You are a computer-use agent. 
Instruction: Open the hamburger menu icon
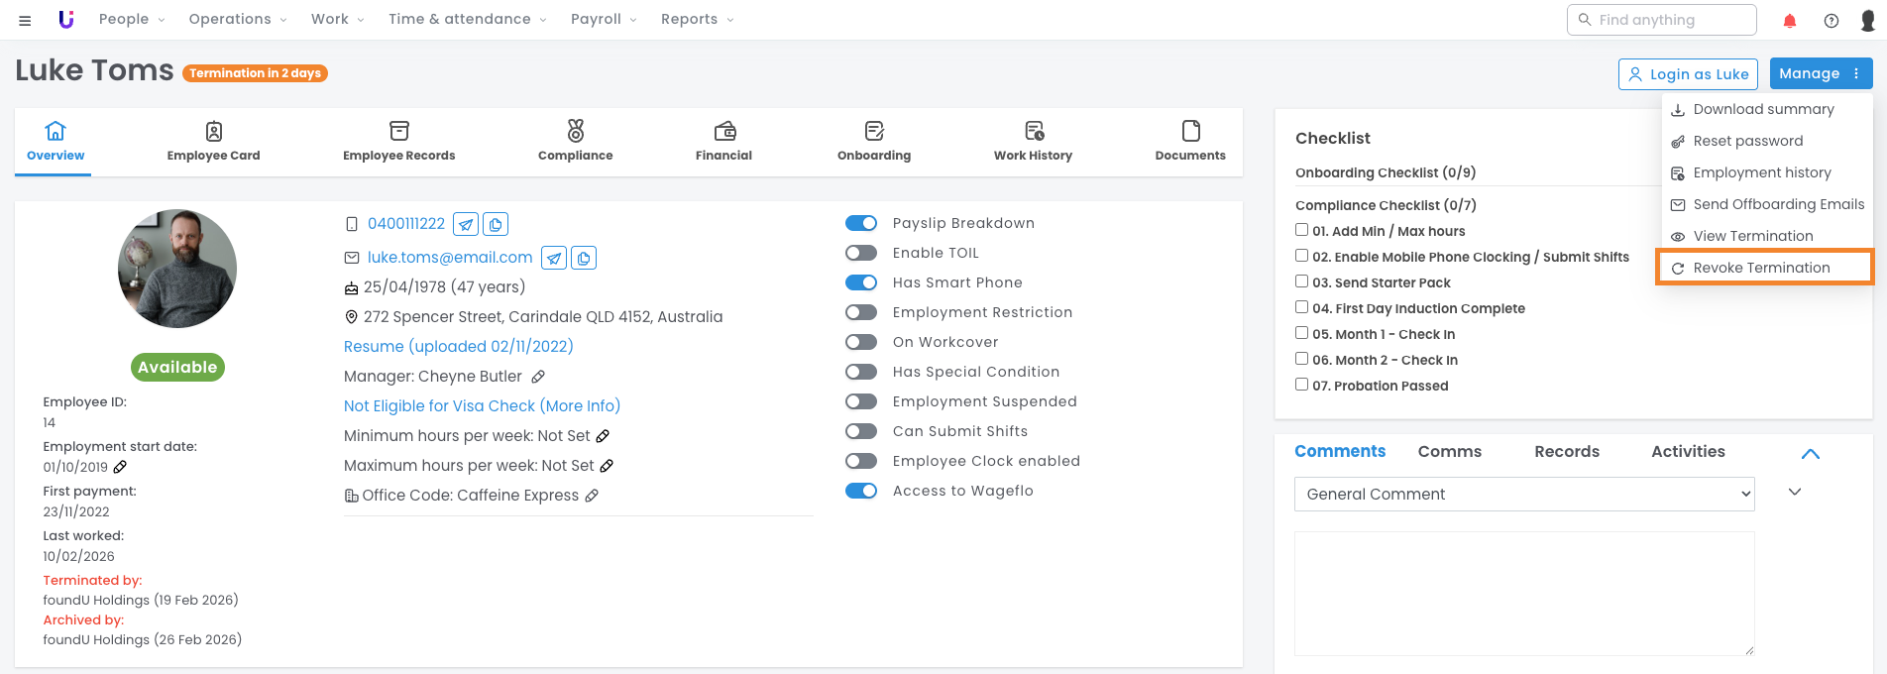[x=25, y=20]
